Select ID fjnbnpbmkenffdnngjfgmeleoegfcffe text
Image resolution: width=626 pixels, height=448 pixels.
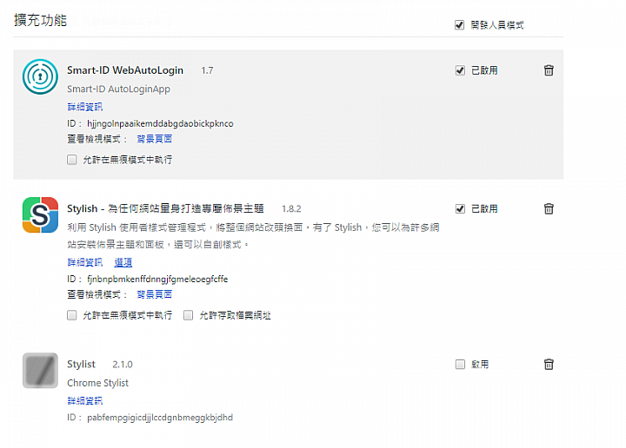tap(157, 279)
